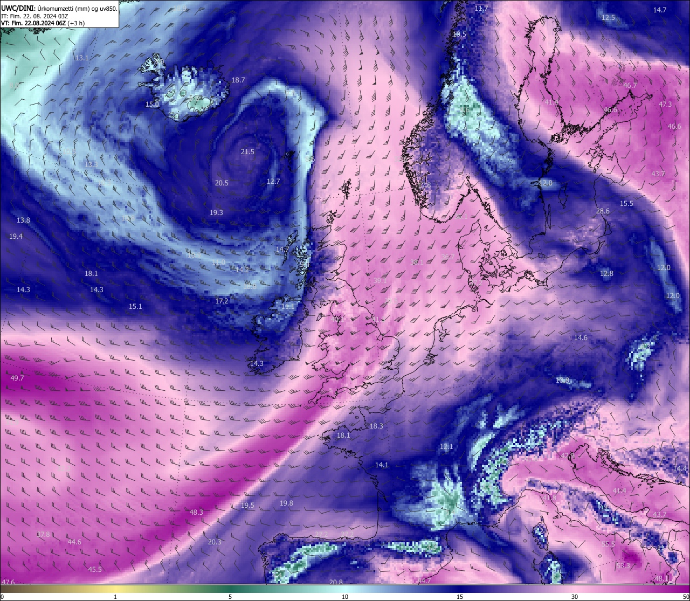Click the 13.1 value label
The height and width of the screenshot is (601, 690).
pos(82,58)
